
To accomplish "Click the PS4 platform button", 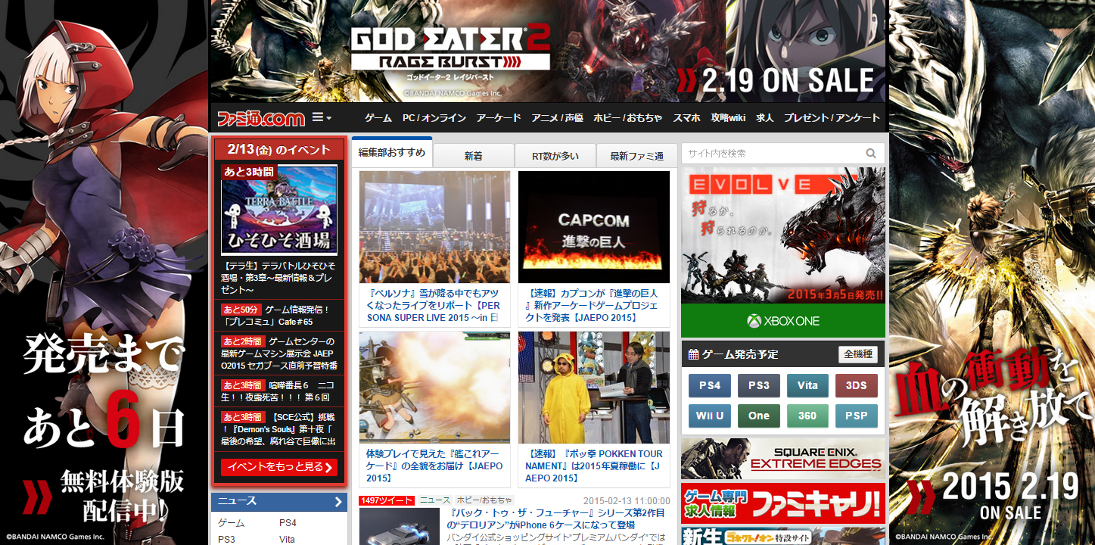I will pyautogui.click(x=709, y=385).
